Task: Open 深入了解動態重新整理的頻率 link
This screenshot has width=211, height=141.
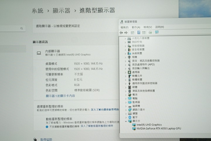Action: [97, 126]
